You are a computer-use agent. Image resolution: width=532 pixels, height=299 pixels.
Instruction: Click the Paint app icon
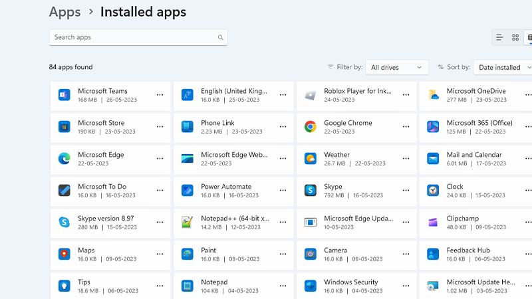(188, 254)
